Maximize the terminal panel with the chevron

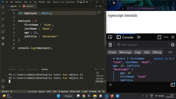pyautogui.click(x=101, y=69)
